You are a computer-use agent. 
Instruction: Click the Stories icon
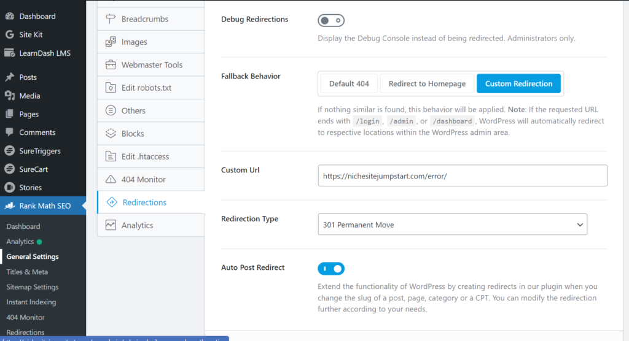[10, 187]
